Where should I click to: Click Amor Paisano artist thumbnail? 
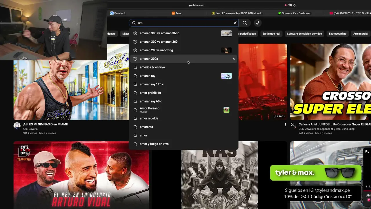(x=226, y=110)
